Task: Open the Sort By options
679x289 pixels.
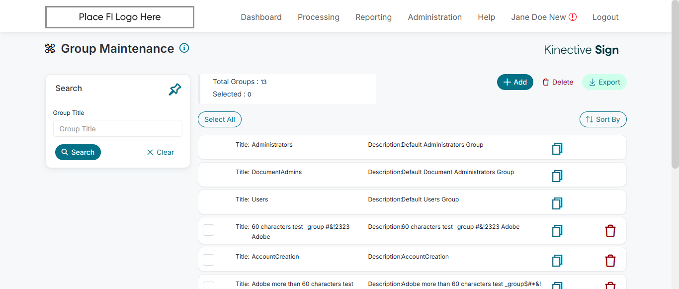Action: [603, 119]
